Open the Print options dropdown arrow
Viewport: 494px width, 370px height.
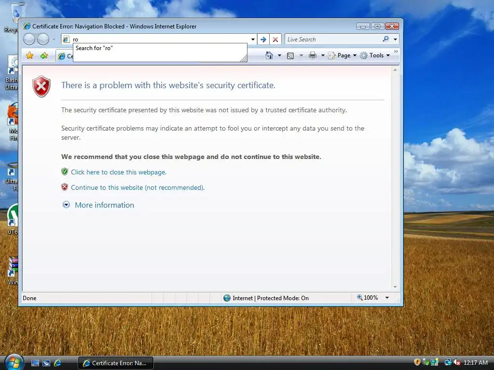coord(323,55)
